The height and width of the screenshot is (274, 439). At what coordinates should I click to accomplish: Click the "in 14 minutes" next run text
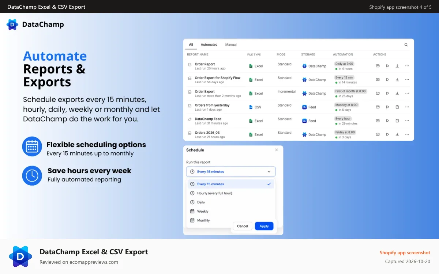[x=348, y=82]
